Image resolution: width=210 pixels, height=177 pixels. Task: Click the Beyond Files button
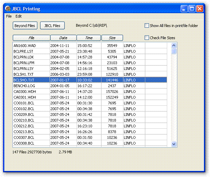tap(25, 26)
